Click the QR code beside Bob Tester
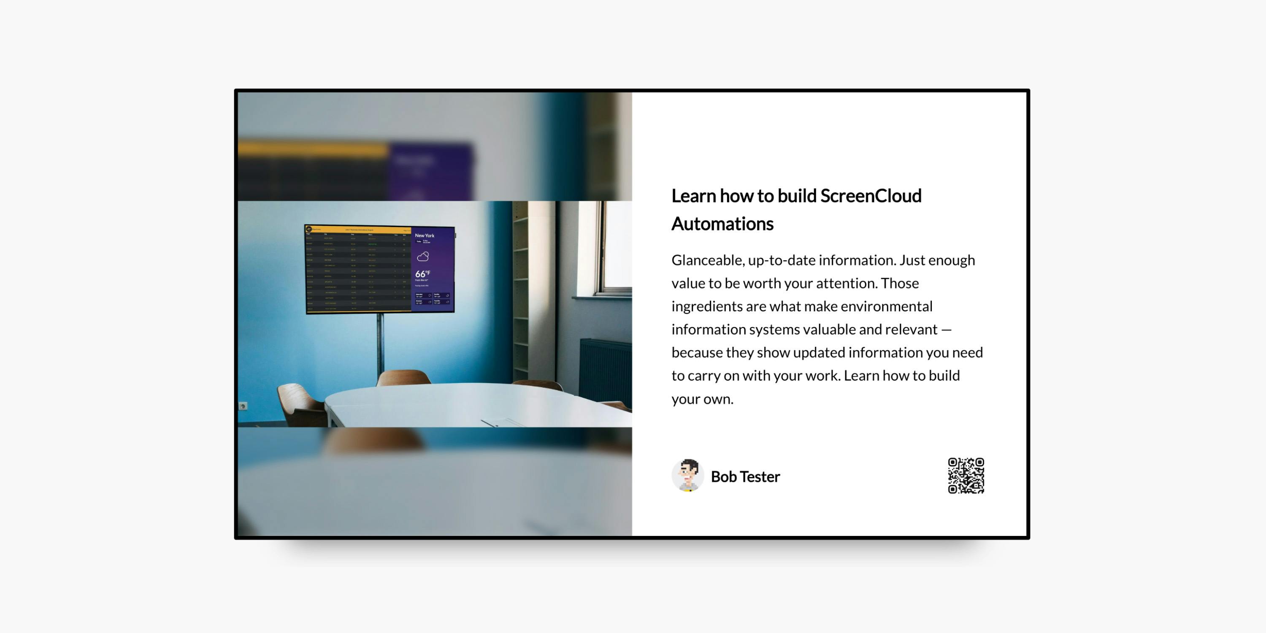 [966, 476]
